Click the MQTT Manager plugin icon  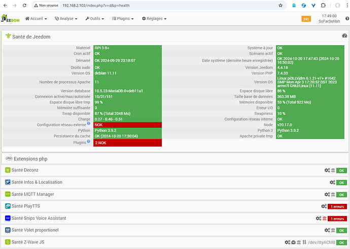(8, 194)
